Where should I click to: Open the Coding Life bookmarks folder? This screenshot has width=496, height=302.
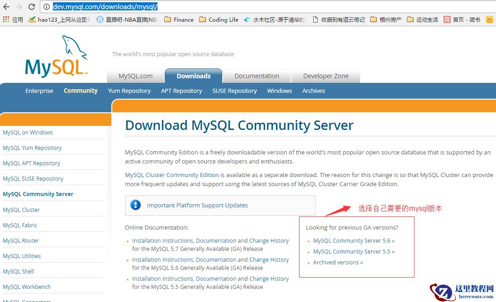coord(219,19)
